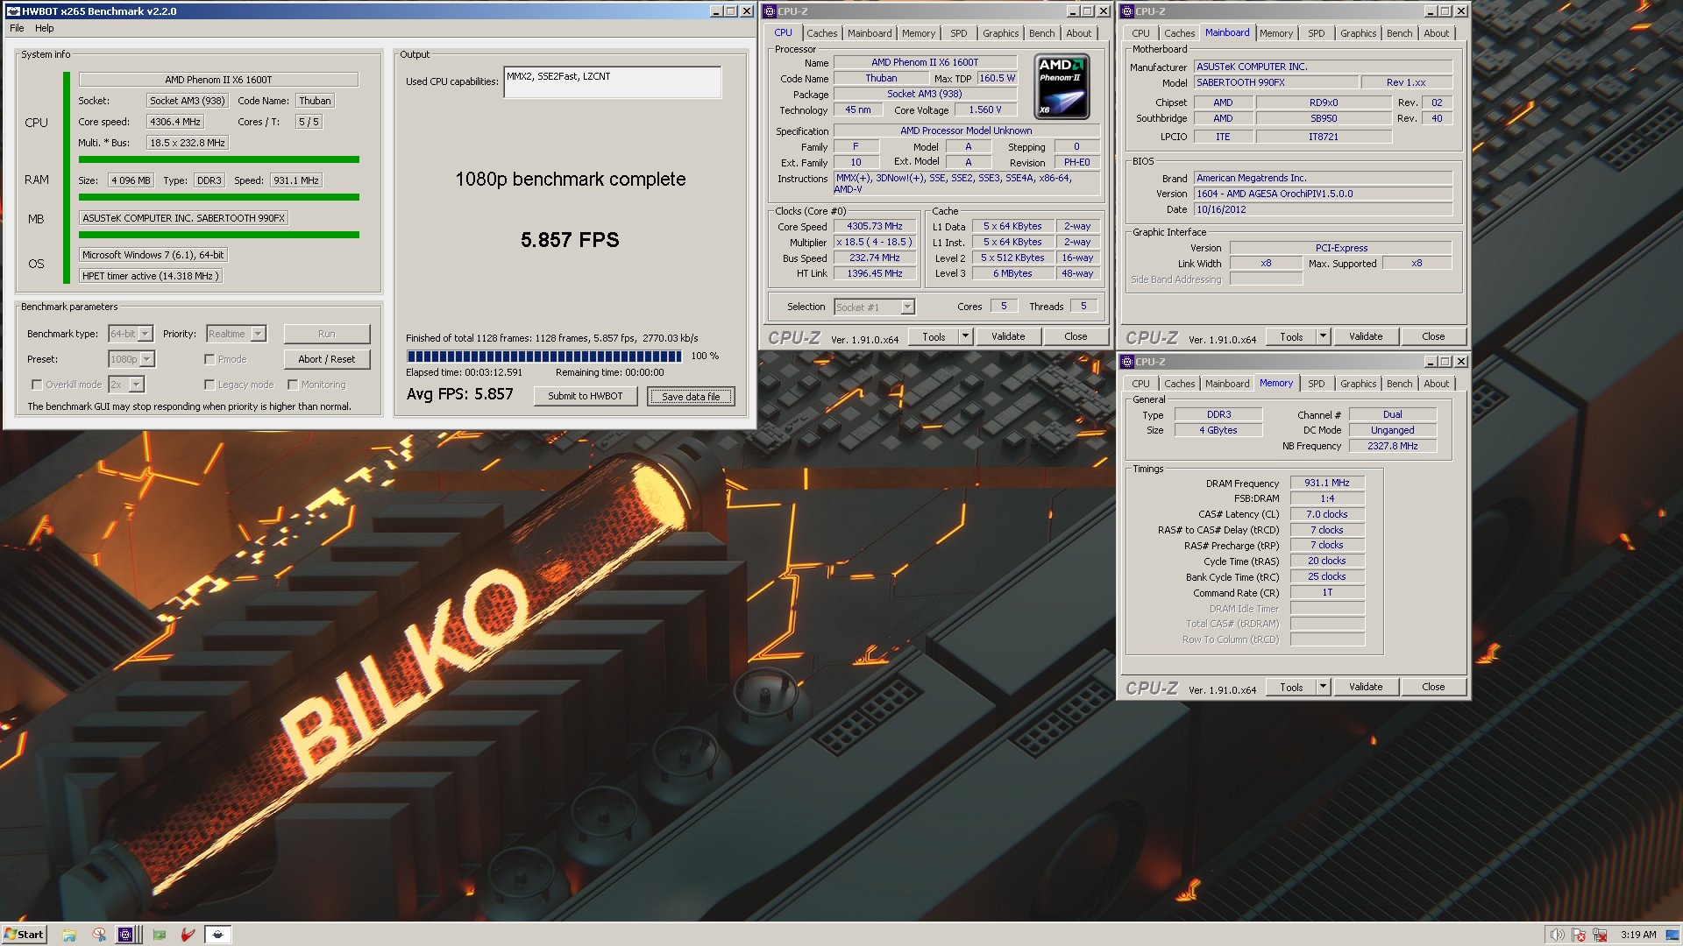
Task: Click the Used CPU capabilities text box
Action: coord(613,82)
